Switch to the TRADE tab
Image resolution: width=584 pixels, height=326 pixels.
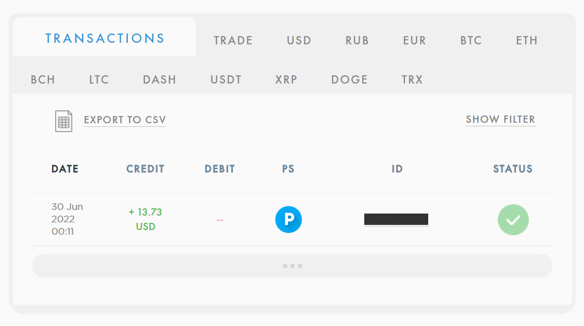(232, 40)
